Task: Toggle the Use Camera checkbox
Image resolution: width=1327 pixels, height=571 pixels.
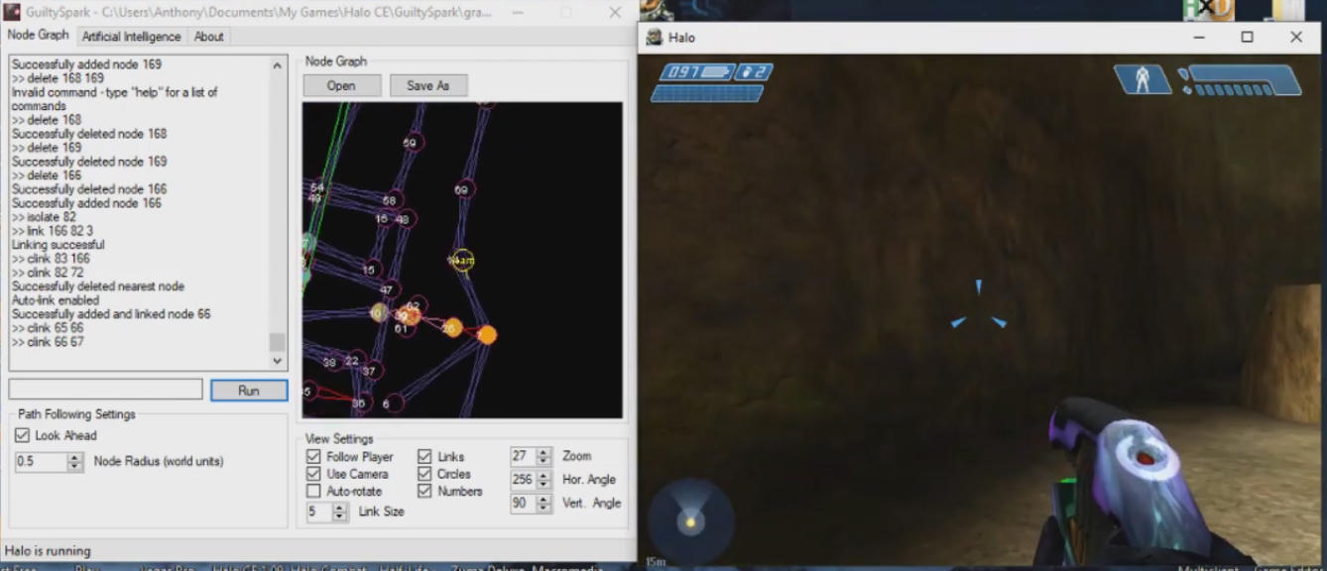Action: click(x=313, y=474)
